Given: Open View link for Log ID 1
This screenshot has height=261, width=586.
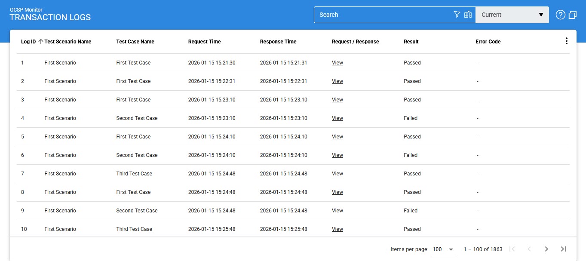Looking at the screenshot, I should coord(337,63).
